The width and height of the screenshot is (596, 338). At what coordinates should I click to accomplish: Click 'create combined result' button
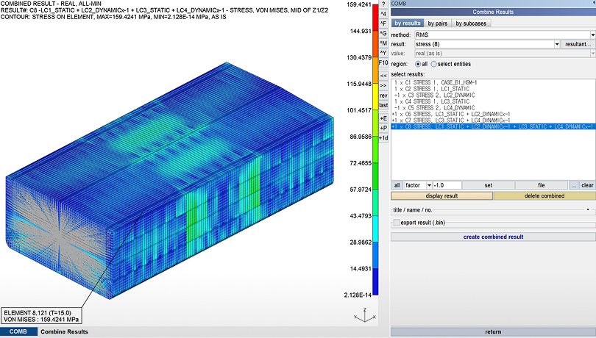coord(493,237)
